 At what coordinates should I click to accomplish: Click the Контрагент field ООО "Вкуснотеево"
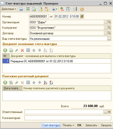point(66,28)
